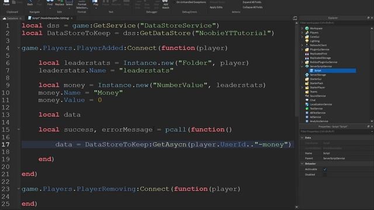Viewport: 374px width, 210px height.
Task: Expand the RobloxPluginGuiService tree node
Action: 302,62
